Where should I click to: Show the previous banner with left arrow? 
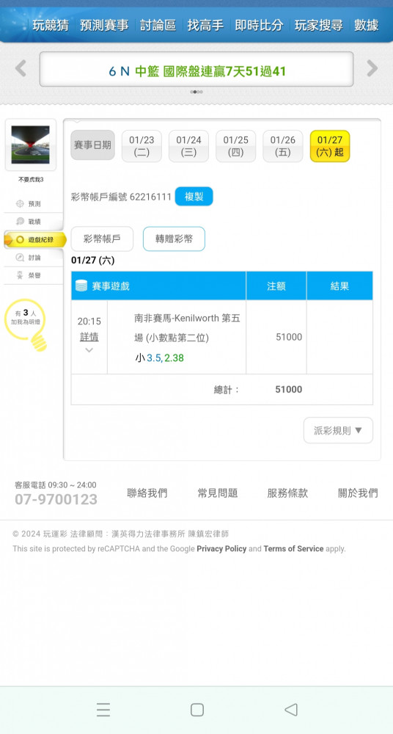tap(21, 69)
